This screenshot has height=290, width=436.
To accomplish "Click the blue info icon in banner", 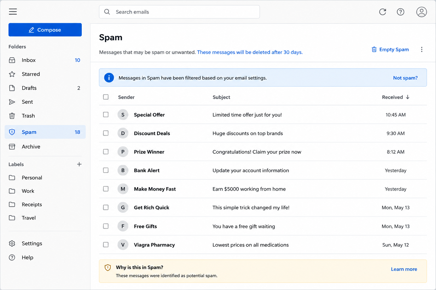I will tap(109, 78).
